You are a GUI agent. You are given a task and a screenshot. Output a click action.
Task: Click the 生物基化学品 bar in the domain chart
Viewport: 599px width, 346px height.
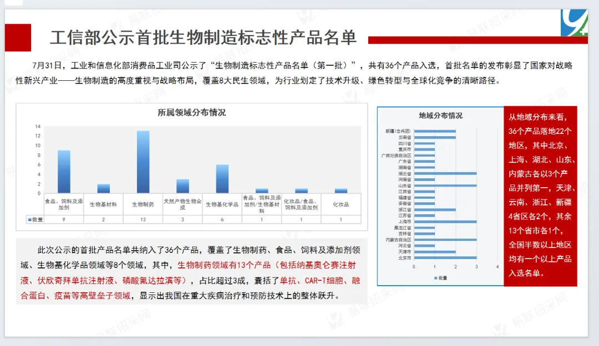[x=222, y=178]
